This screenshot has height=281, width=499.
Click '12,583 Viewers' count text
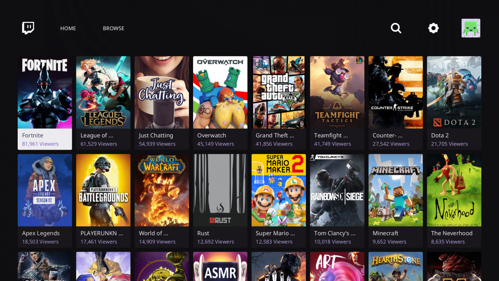tap(274, 242)
